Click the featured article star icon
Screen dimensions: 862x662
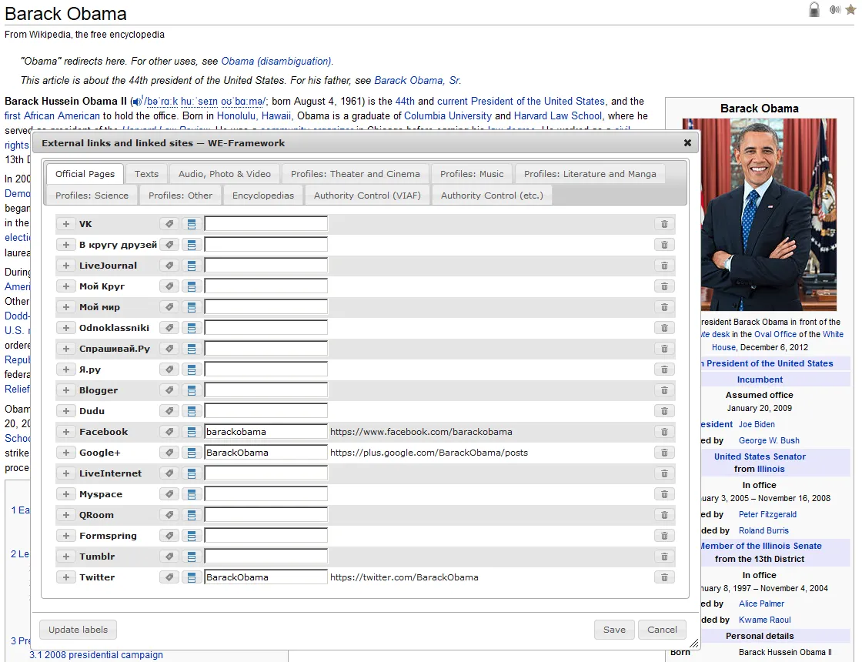coord(850,9)
